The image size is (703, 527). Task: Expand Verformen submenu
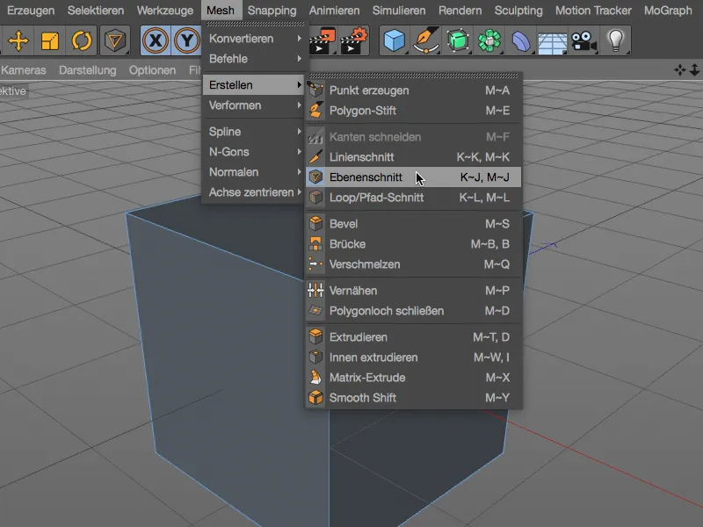(x=254, y=105)
